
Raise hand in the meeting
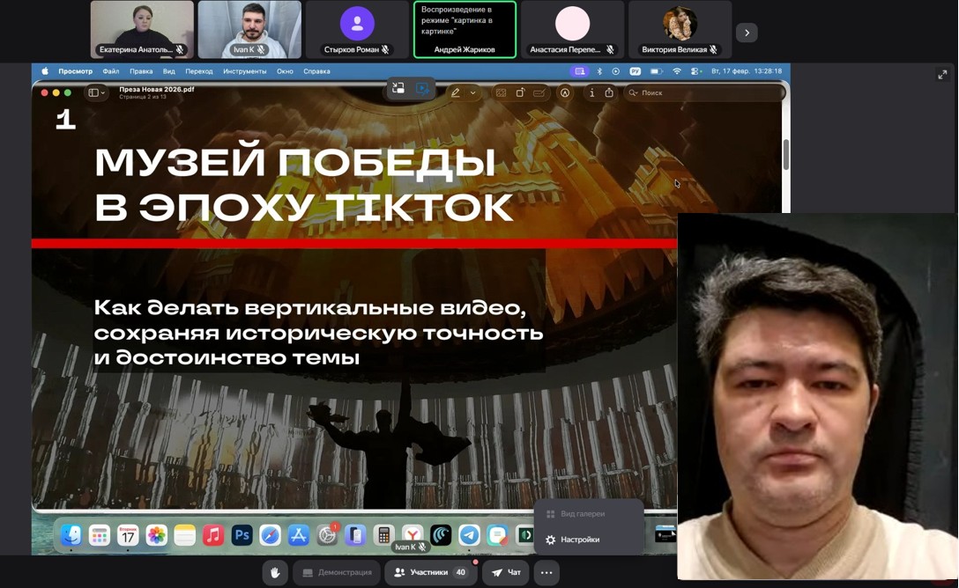275,572
